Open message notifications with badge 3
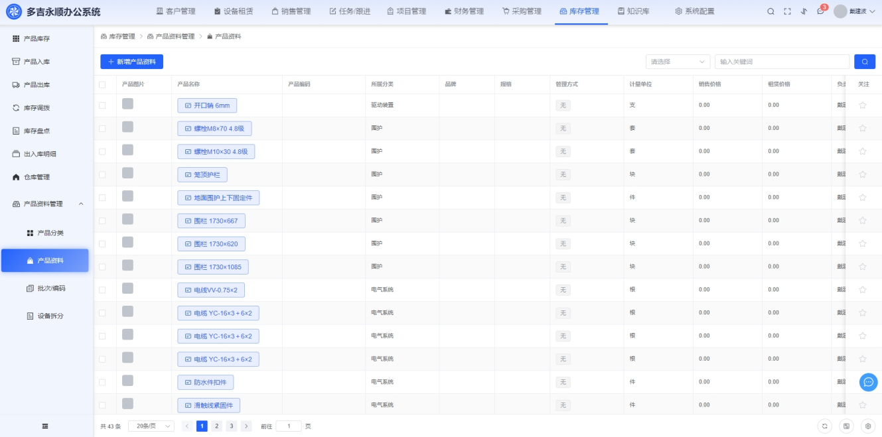The width and height of the screenshot is (882, 437). 821,11
